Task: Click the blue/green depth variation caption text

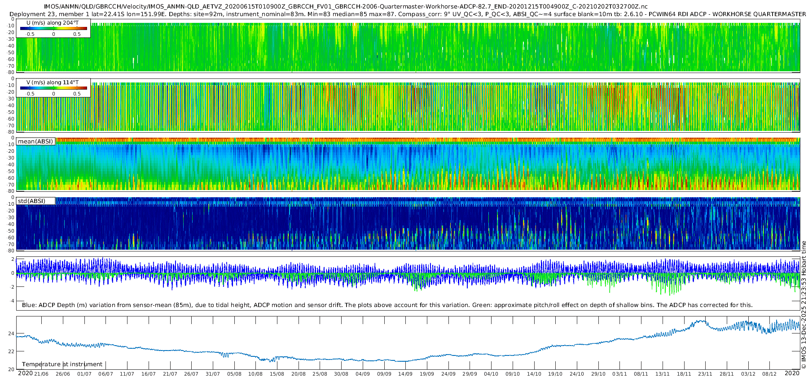Action: 387,305
